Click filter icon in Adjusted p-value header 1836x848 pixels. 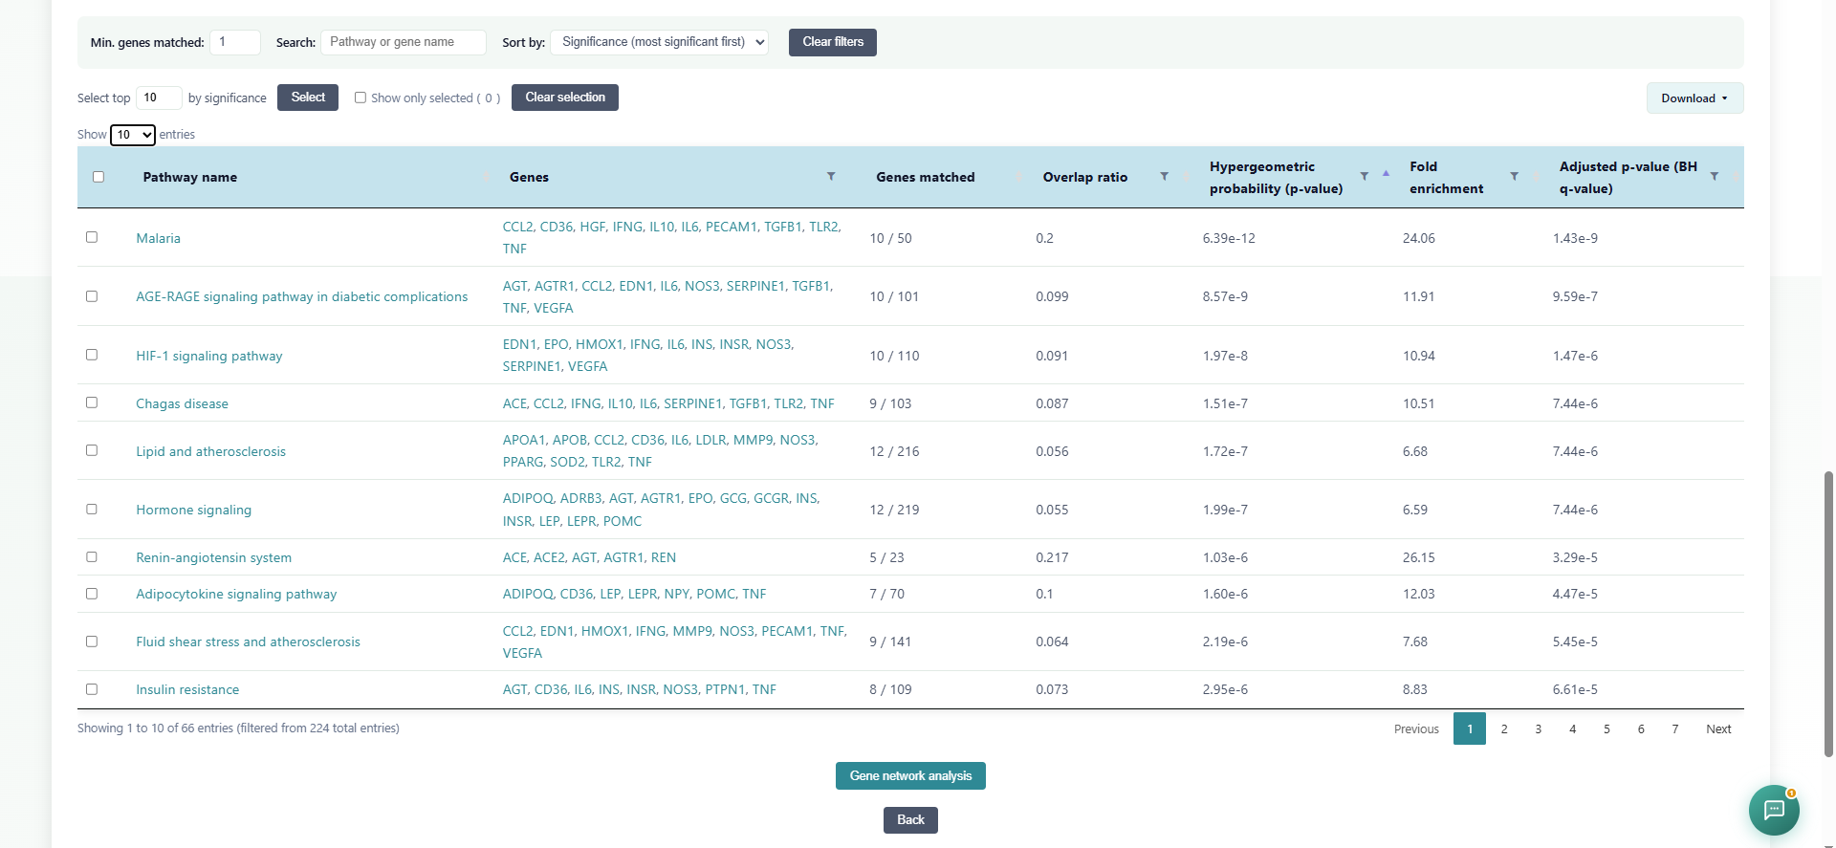(x=1714, y=176)
